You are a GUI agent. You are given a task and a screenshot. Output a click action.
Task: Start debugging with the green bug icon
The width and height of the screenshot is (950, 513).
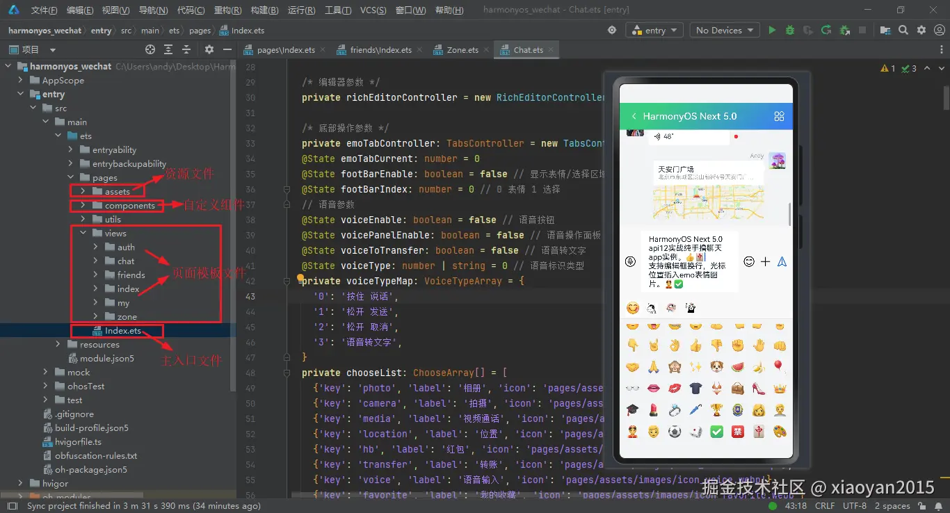(x=790, y=31)
